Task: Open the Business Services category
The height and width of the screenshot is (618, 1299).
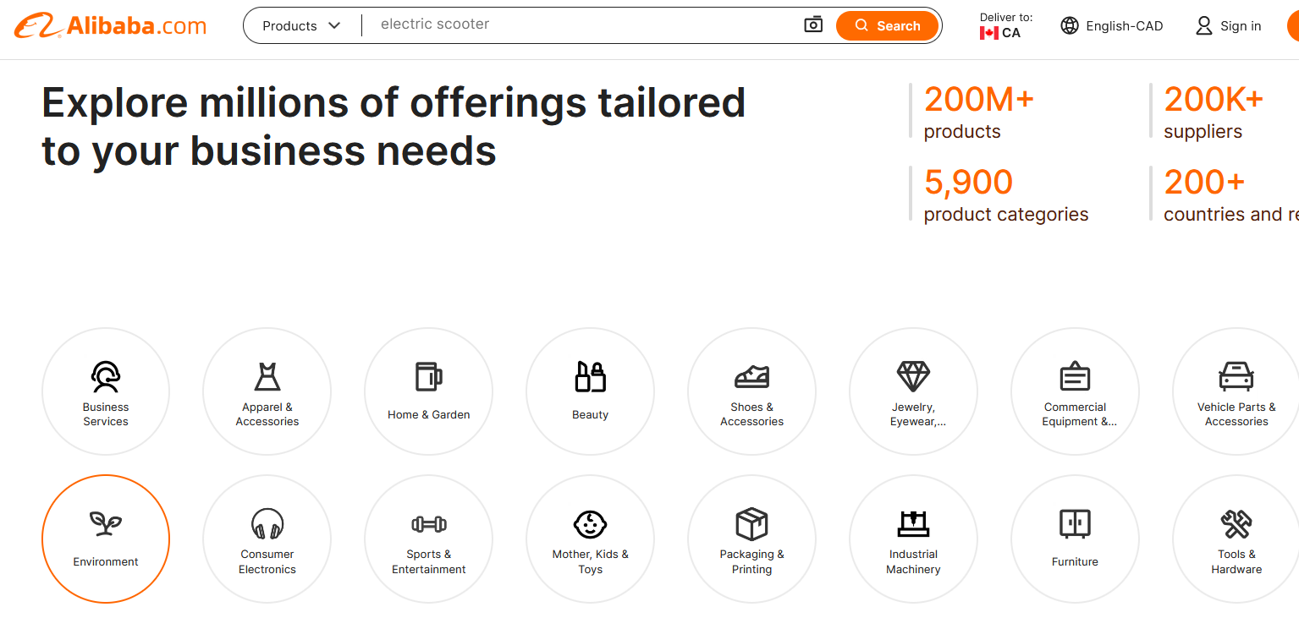Action: [x=106, y=391]
